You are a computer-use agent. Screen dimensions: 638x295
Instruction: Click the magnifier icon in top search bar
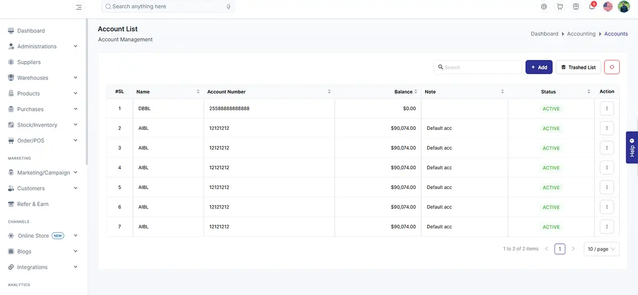[x=108, y=7]
